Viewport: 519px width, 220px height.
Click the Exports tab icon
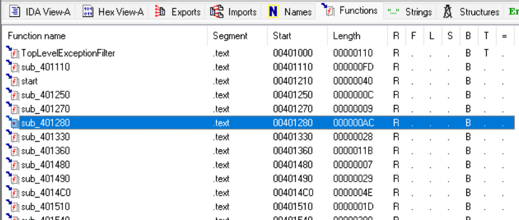coord(161,12)
